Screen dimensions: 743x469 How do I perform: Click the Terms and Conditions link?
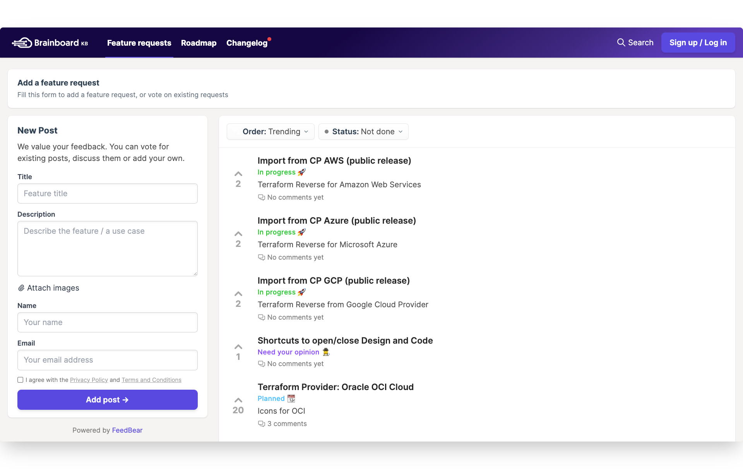coord(151,380)
